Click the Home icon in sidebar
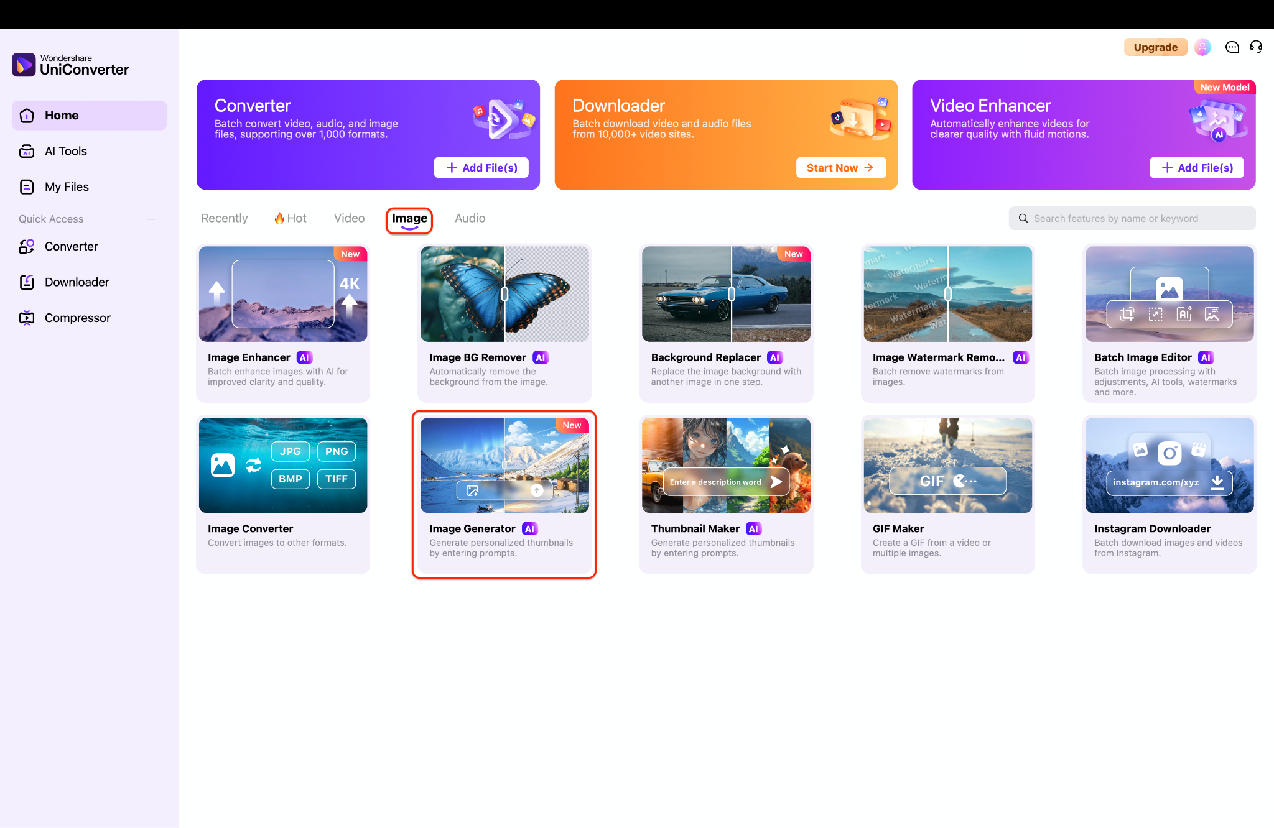1274x828 pixels. coord(27,116)
